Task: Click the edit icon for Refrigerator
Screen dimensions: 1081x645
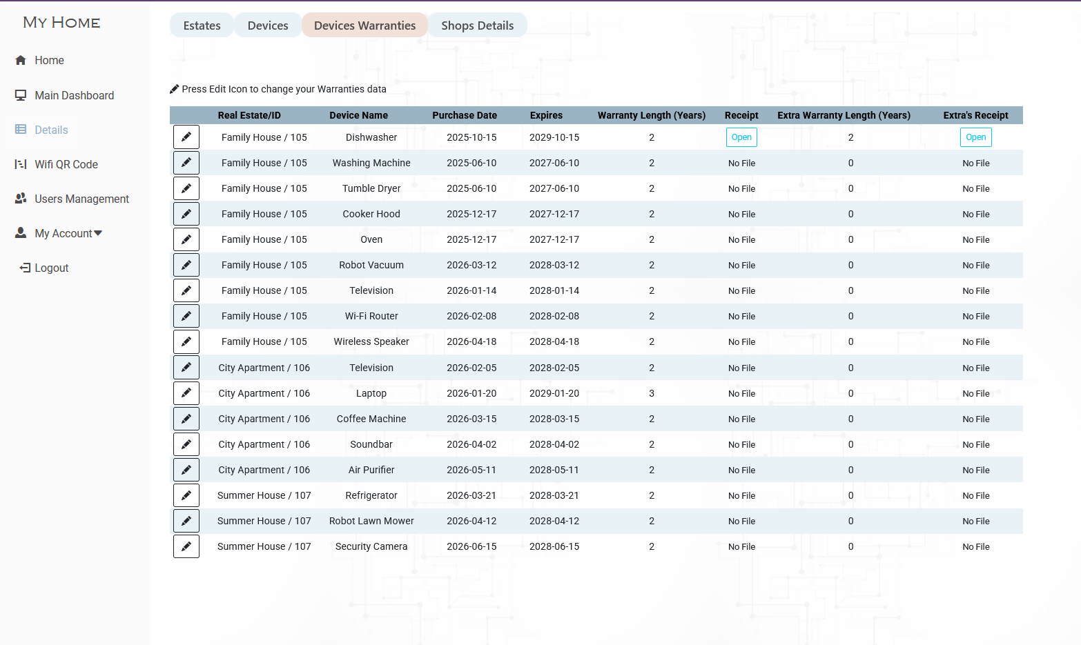Action: (186, 495)
